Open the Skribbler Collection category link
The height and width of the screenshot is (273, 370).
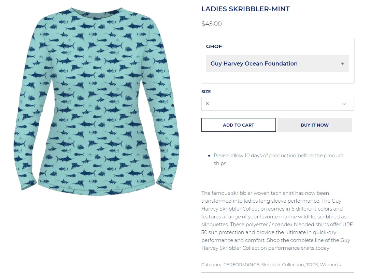pyautogui.click(x=283, y=265)
